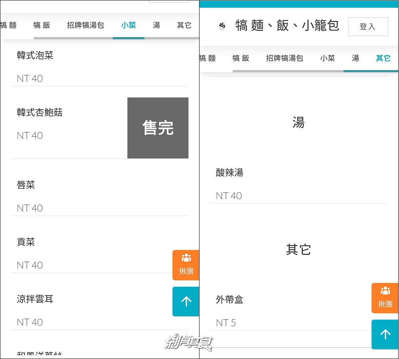Select the 其它 tab in right panel

[x=383, y=58]
